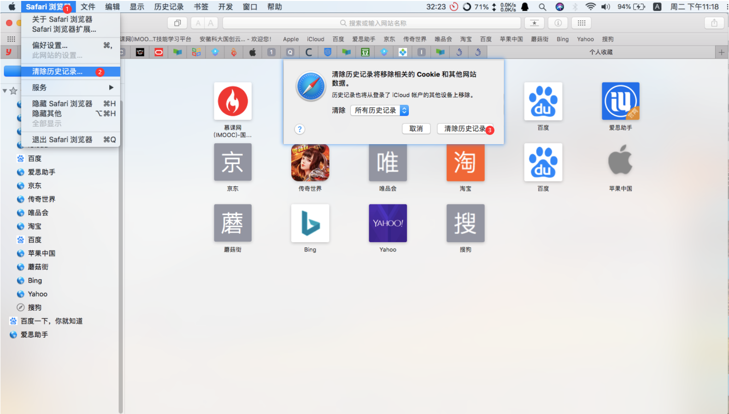Click the Apple logo pinned tab
729x414 pixels.
click(253, 52)
